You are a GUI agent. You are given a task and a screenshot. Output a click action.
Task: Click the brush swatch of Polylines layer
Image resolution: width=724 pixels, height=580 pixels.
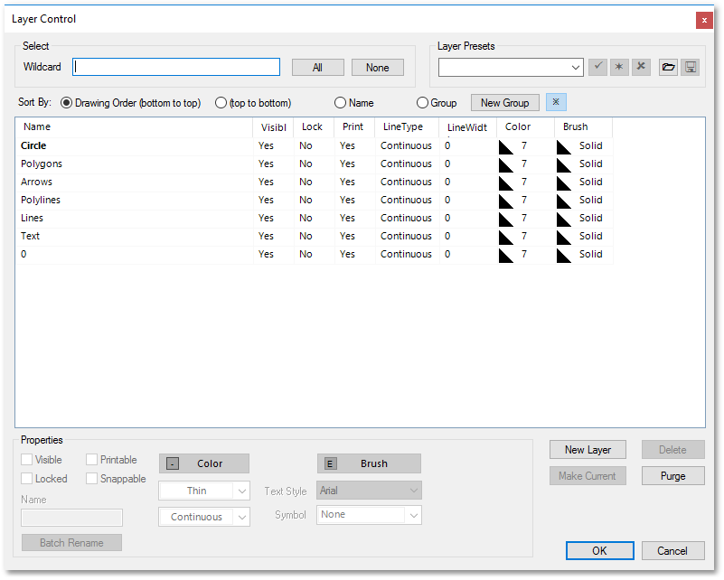[x=564, y=201]
